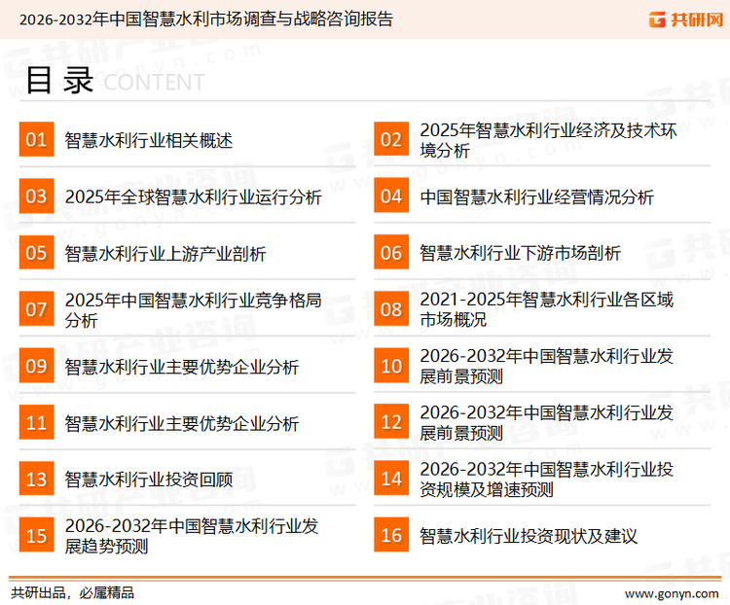Image resolution: width=730 pixels, height=605 pixels.
Task: Click the gray CONTENT heading text
Action: click(x=154, y=83)
